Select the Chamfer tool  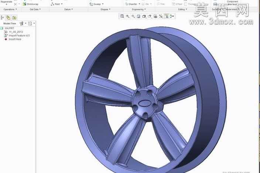pos(131,4)
